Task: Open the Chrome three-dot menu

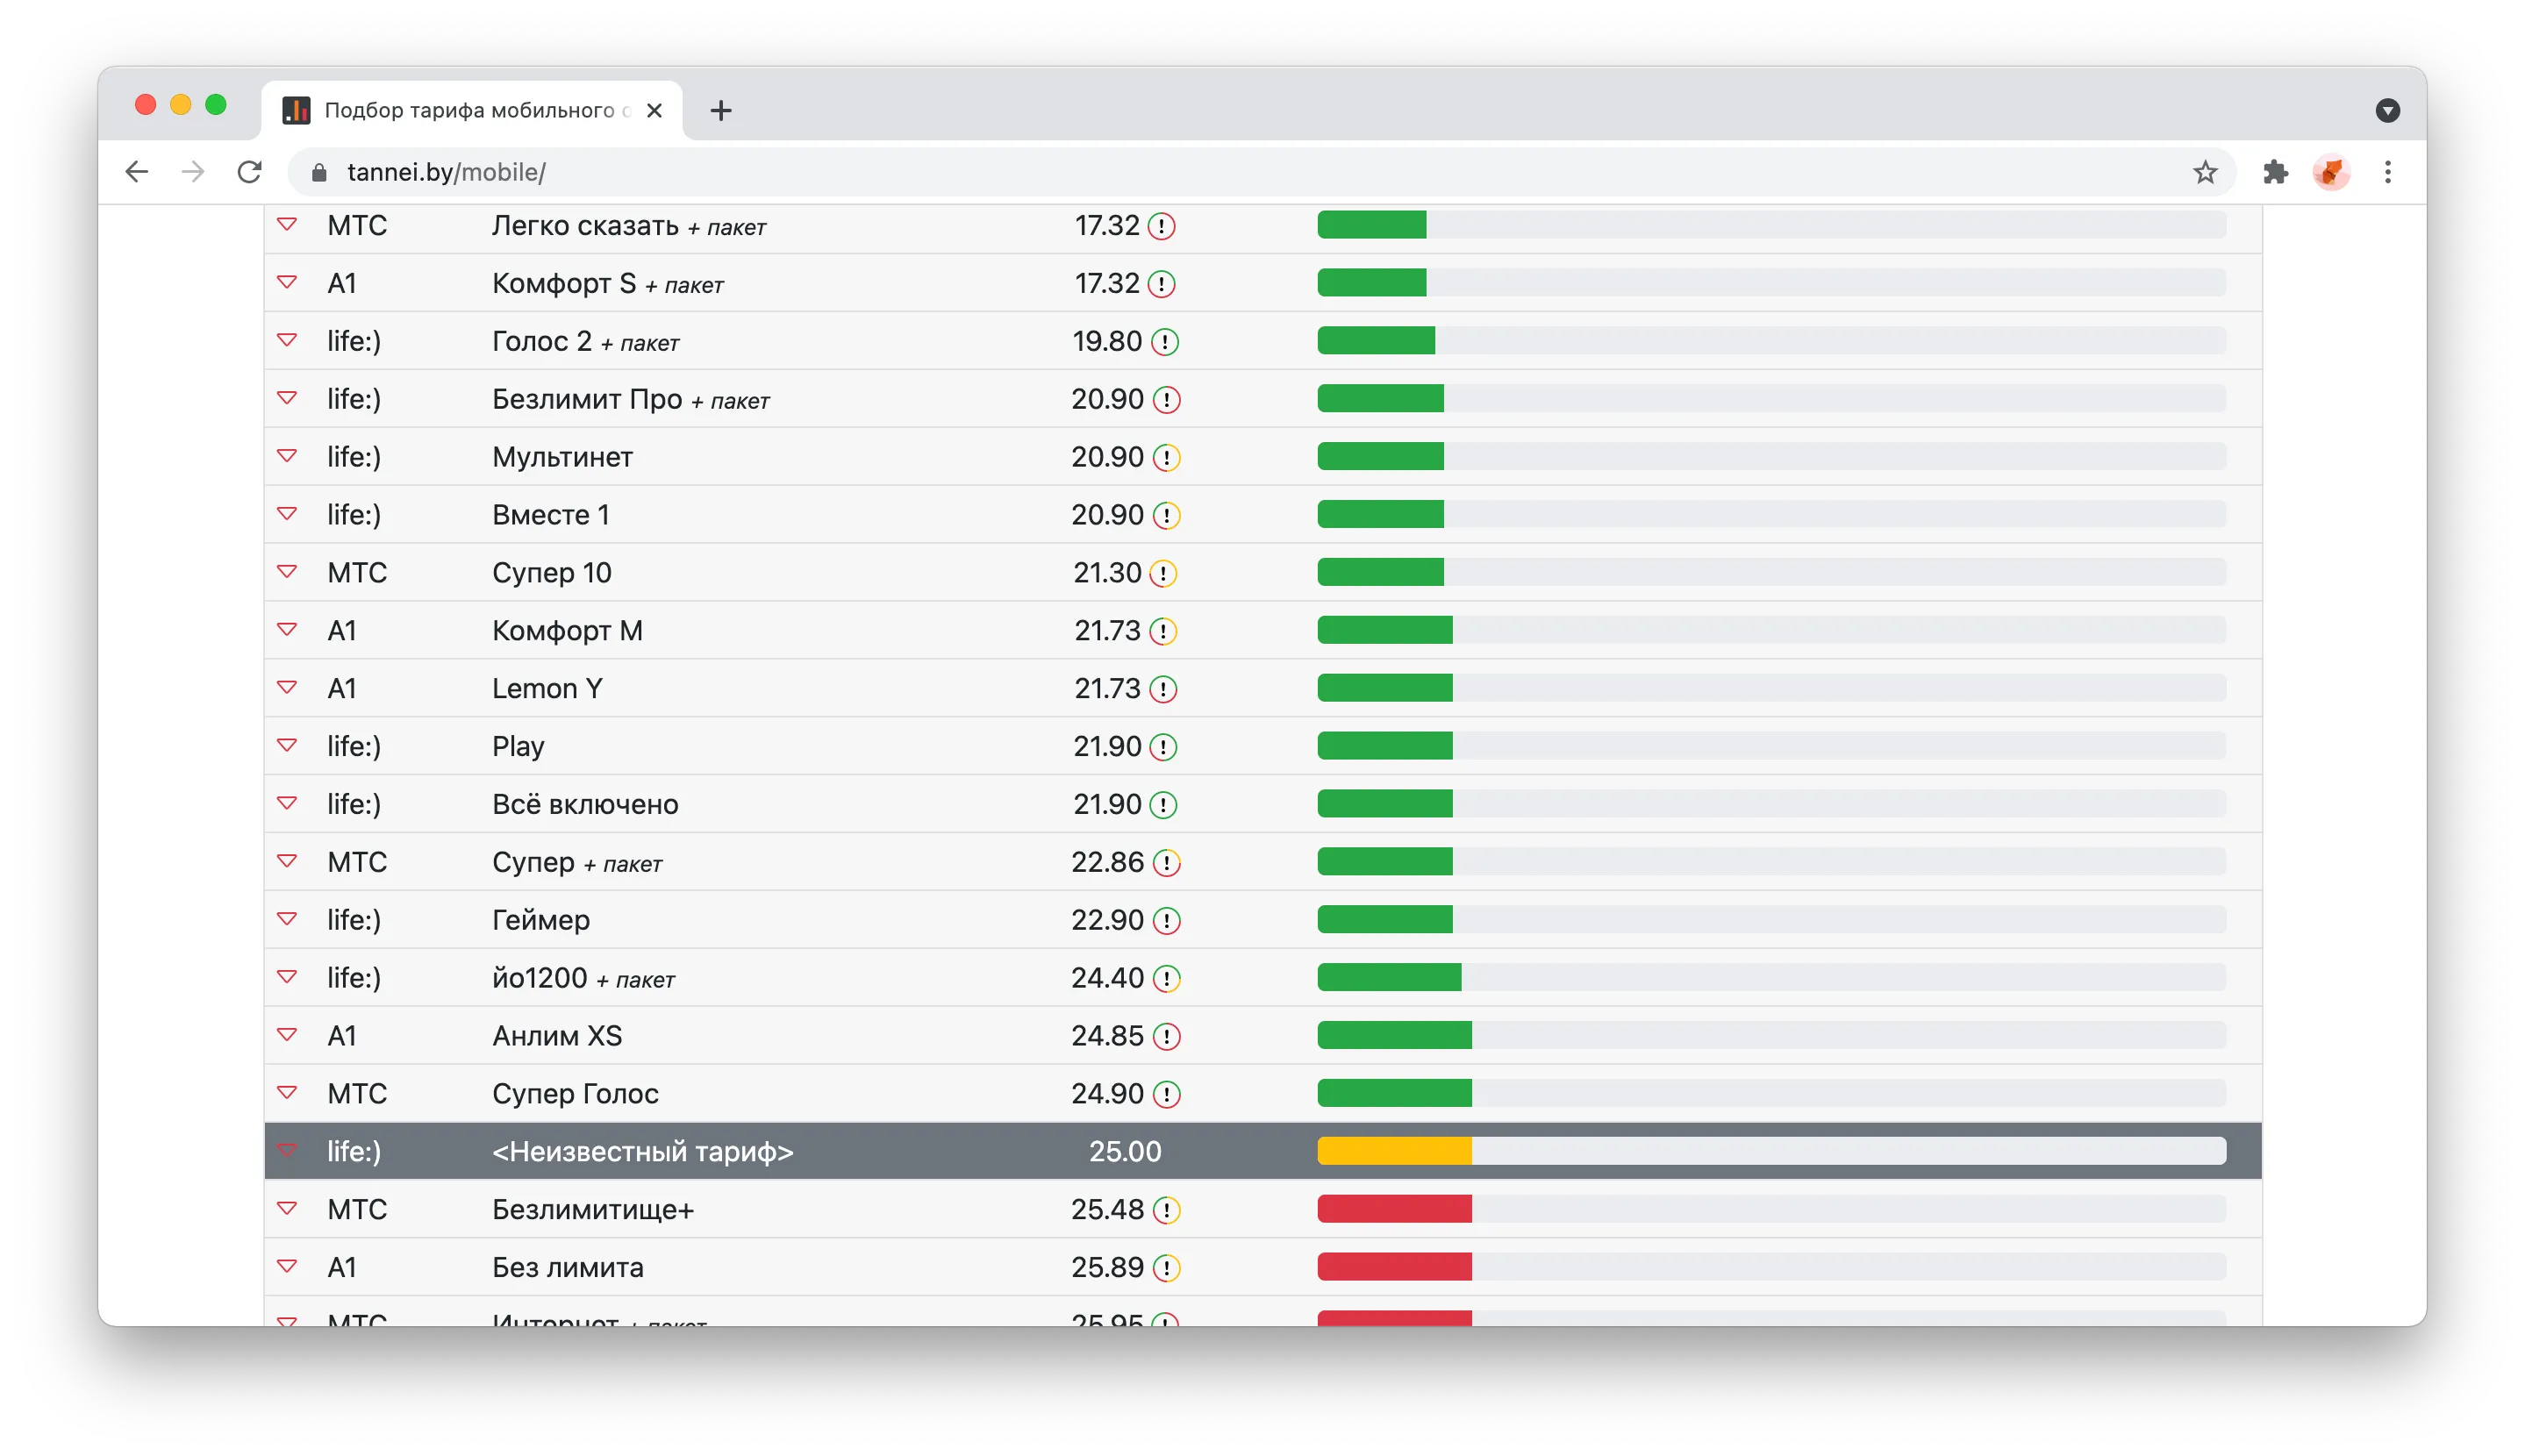Action: click(x=2387, y=172)
